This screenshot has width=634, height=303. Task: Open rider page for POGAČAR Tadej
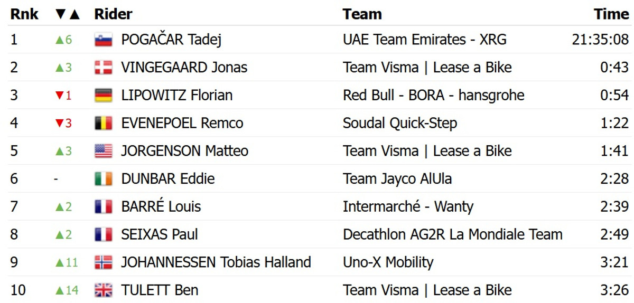click(171, 40)
